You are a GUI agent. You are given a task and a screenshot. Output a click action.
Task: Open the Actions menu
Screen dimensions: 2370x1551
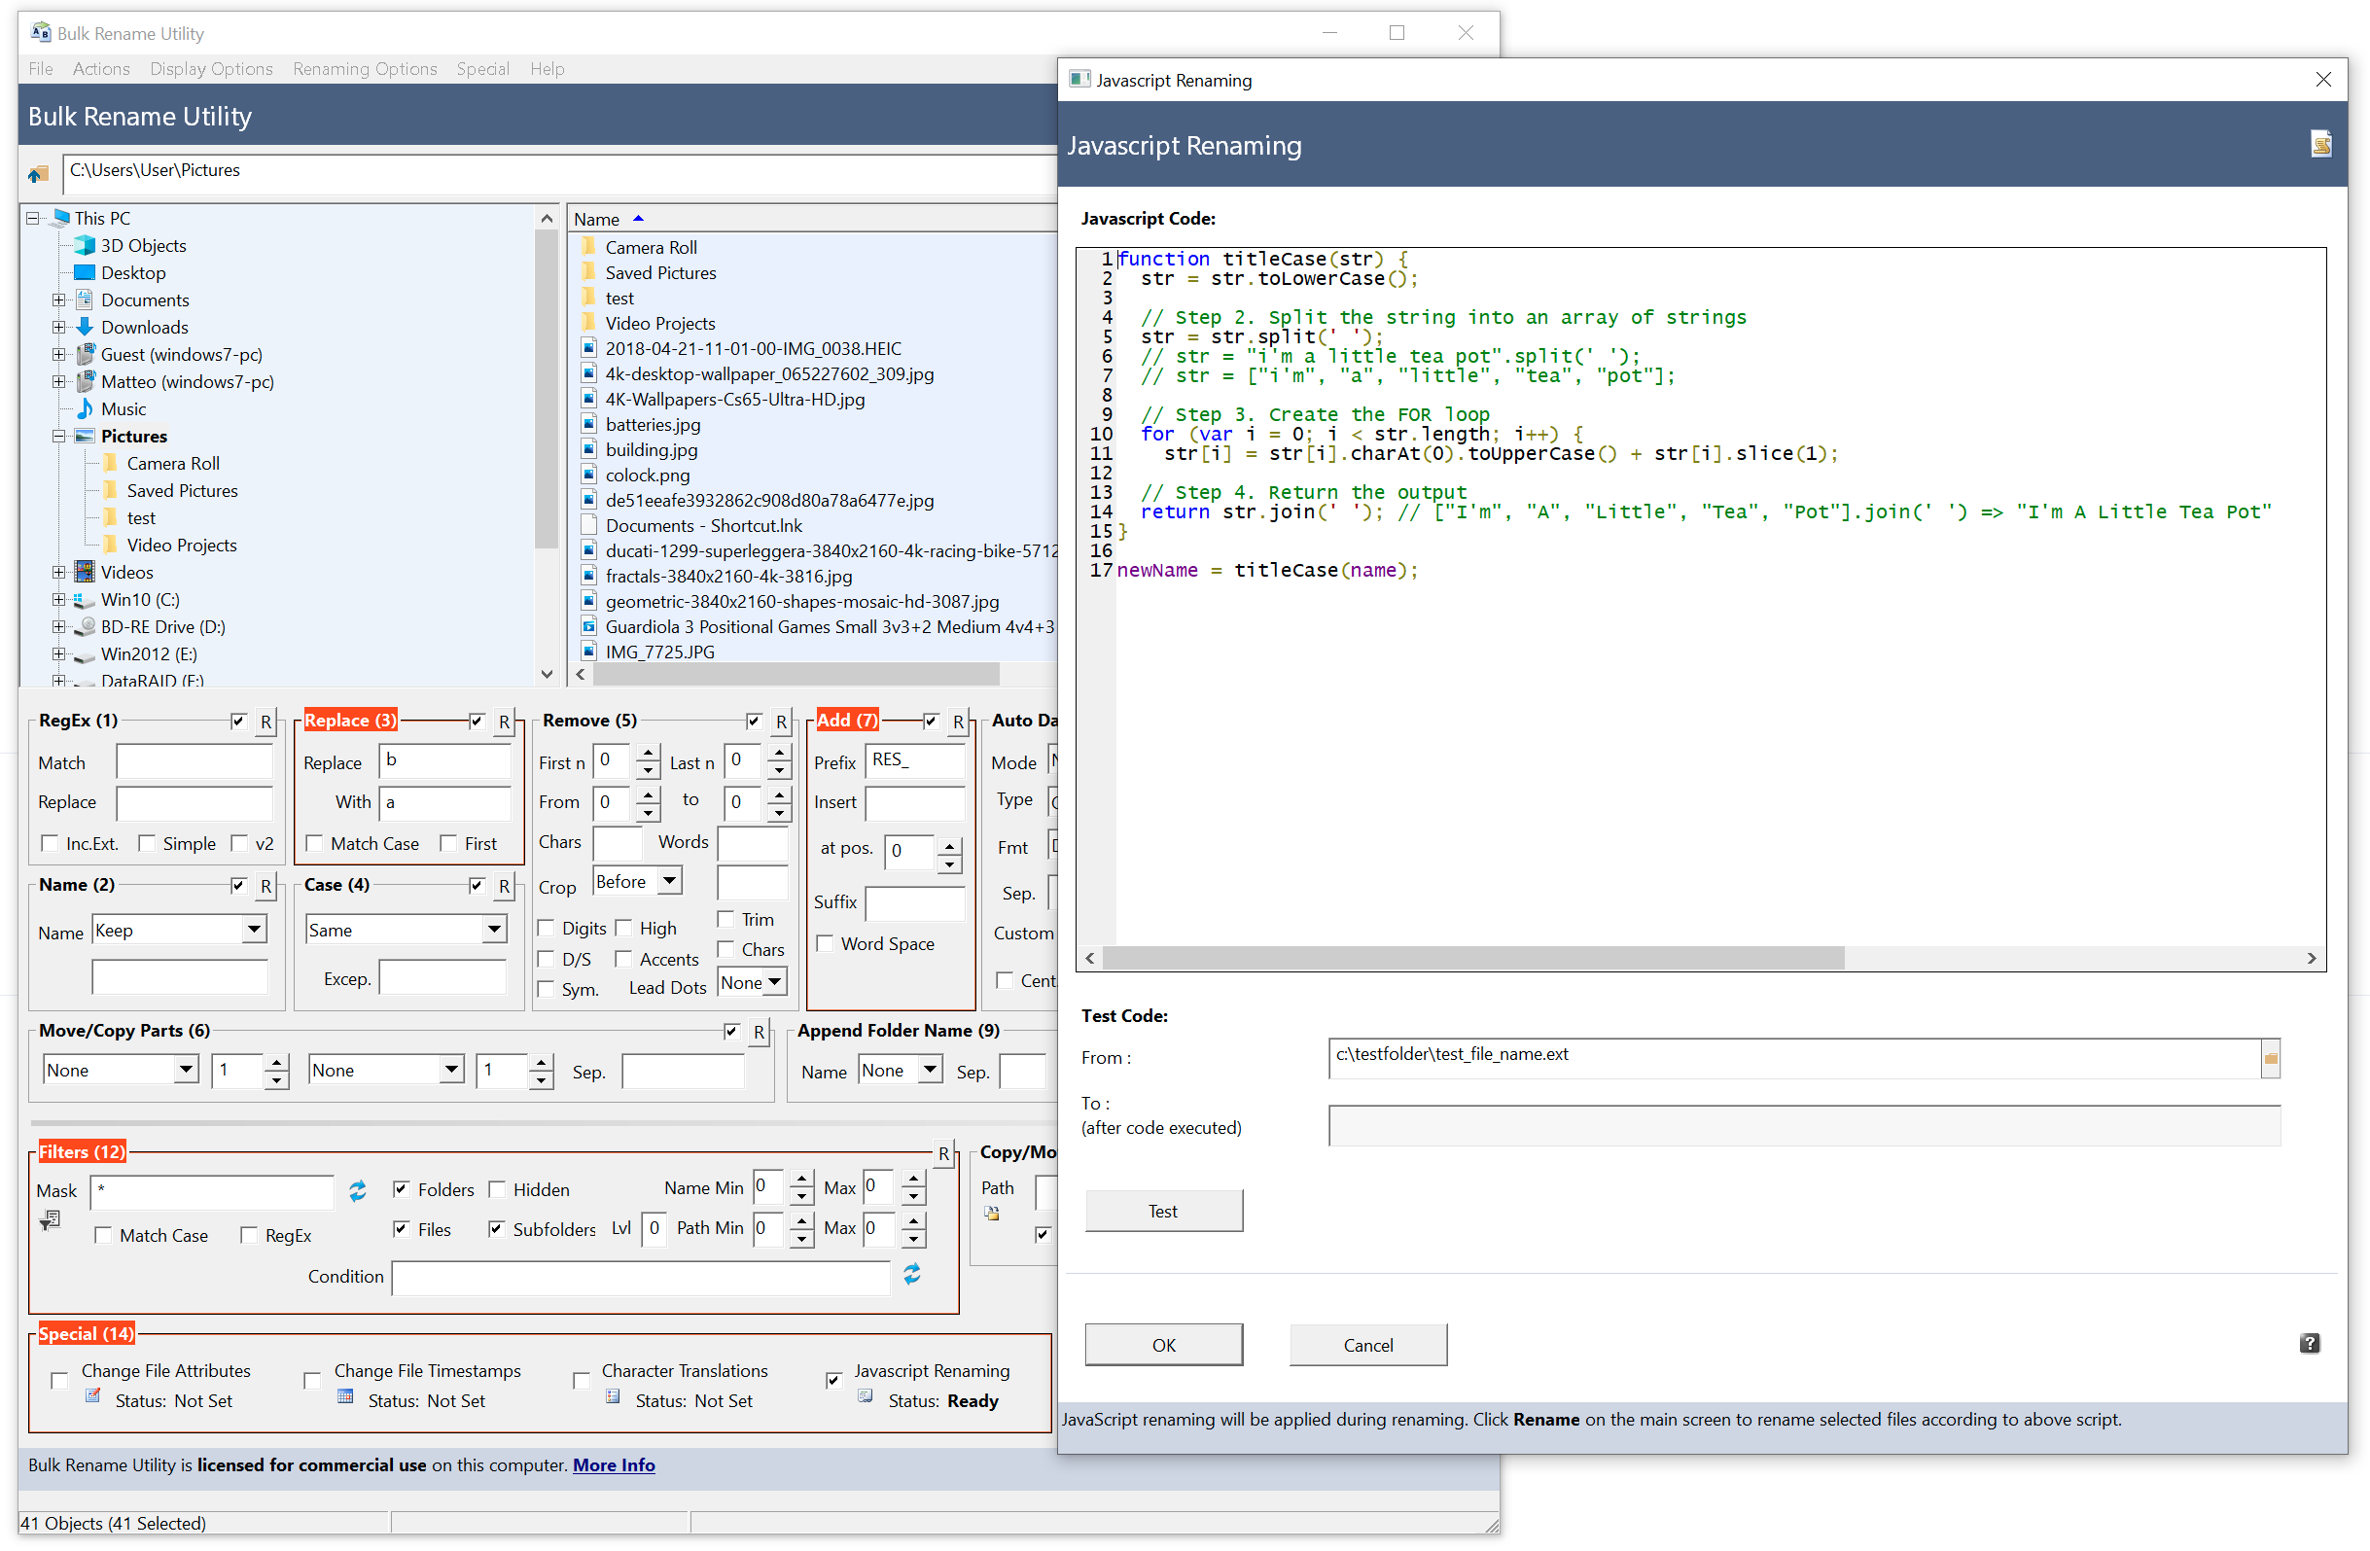pos(100,68)
